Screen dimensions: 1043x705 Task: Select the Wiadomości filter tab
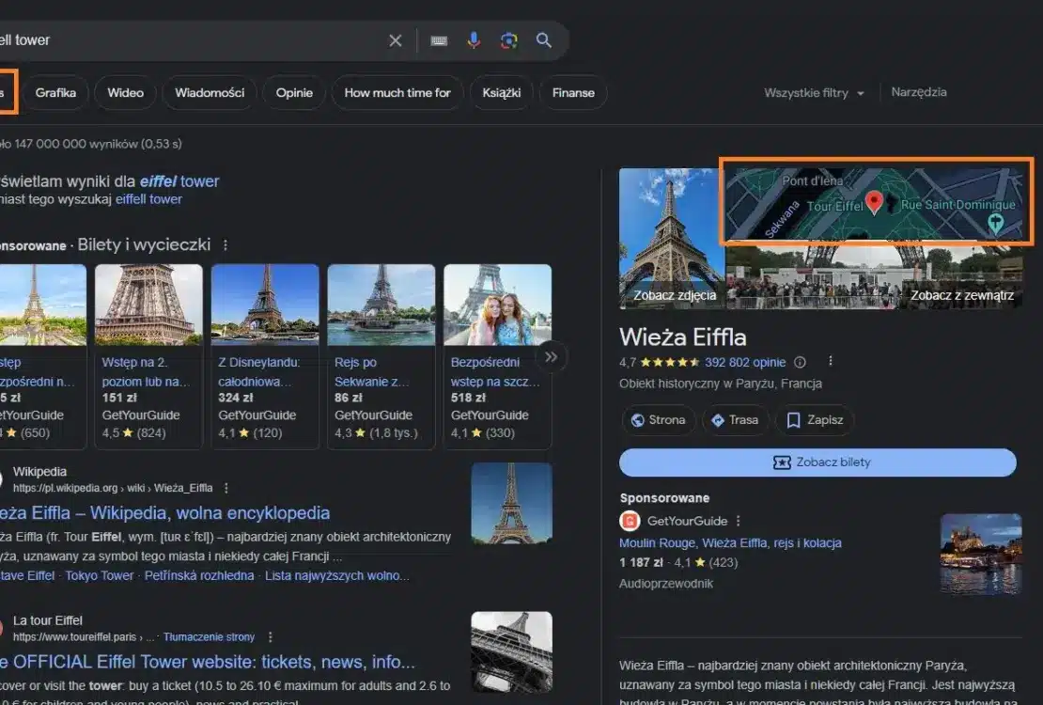(210, 93)
